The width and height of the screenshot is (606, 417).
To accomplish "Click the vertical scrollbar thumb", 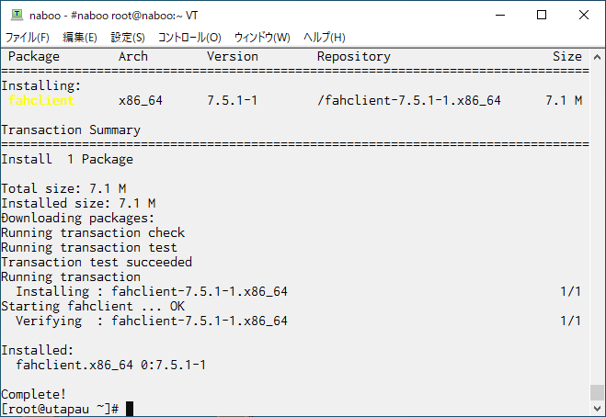I will pyautogui.click(x=597, y=393).
